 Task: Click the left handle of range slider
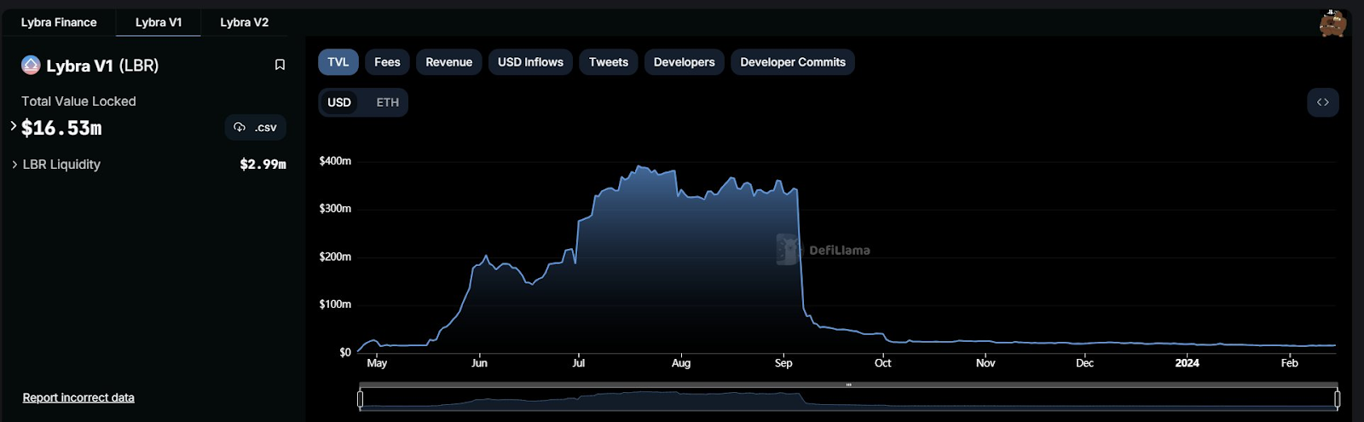[361, 398]
